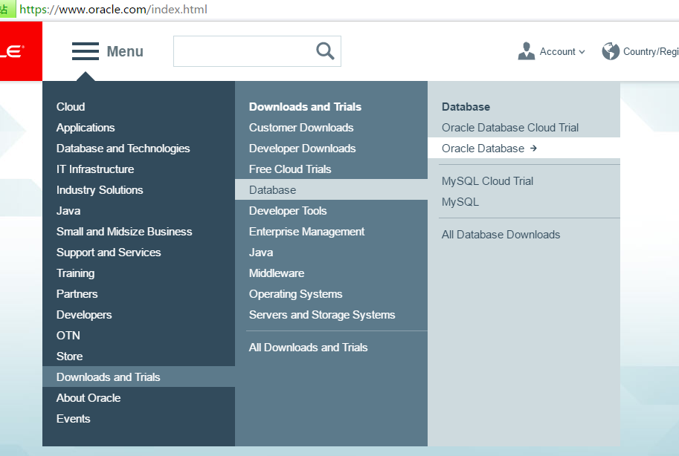Click the Menu text label
The height and width of the screenshot is (456, 679).
125,51
